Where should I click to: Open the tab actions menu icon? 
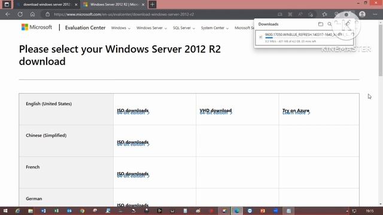click(7, 4)
